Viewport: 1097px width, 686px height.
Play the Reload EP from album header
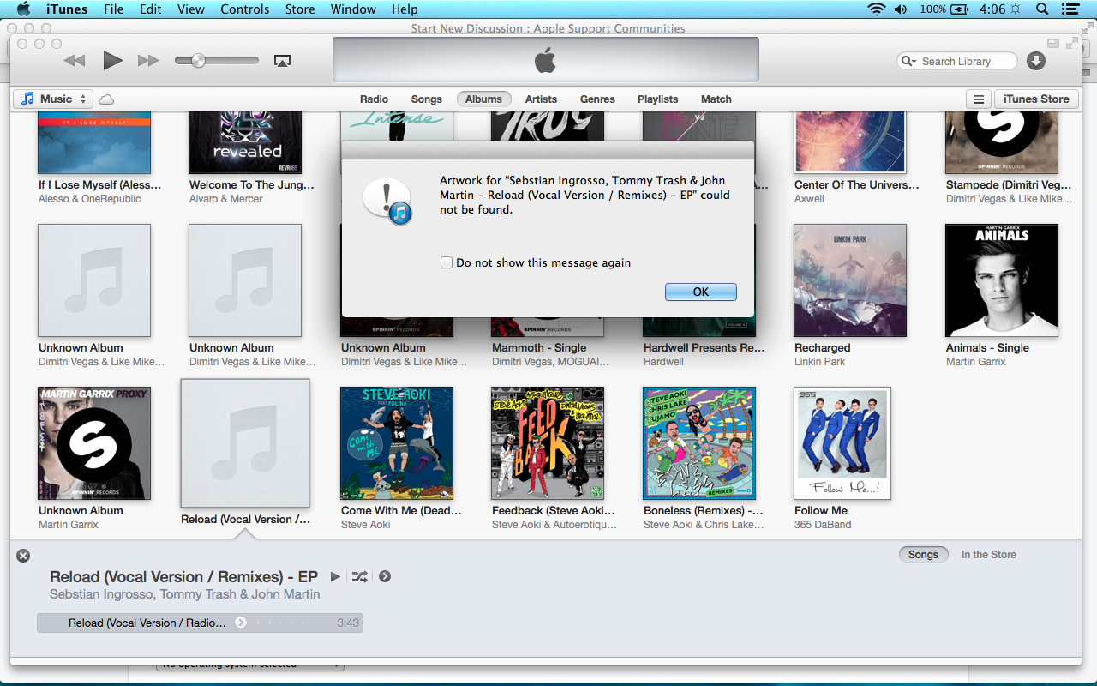(335, 577)
